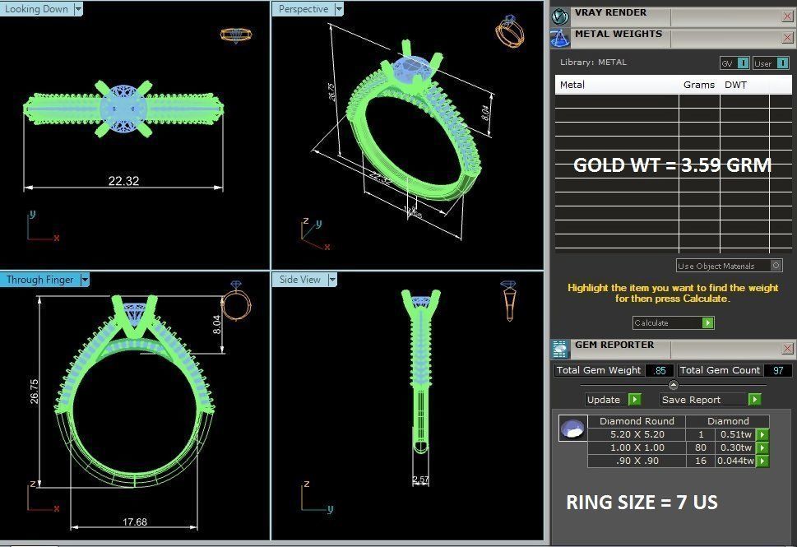Click the Total Gem Count value field

778,371
